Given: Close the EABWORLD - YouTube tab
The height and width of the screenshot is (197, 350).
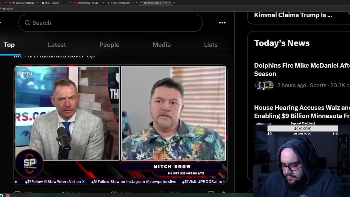Looking at the screenshot, I should 103,3.
